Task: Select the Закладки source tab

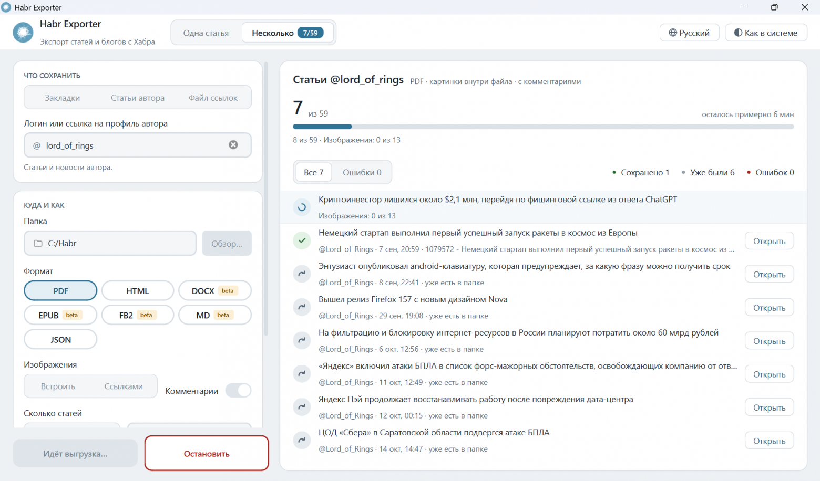Action: [63, 98]
